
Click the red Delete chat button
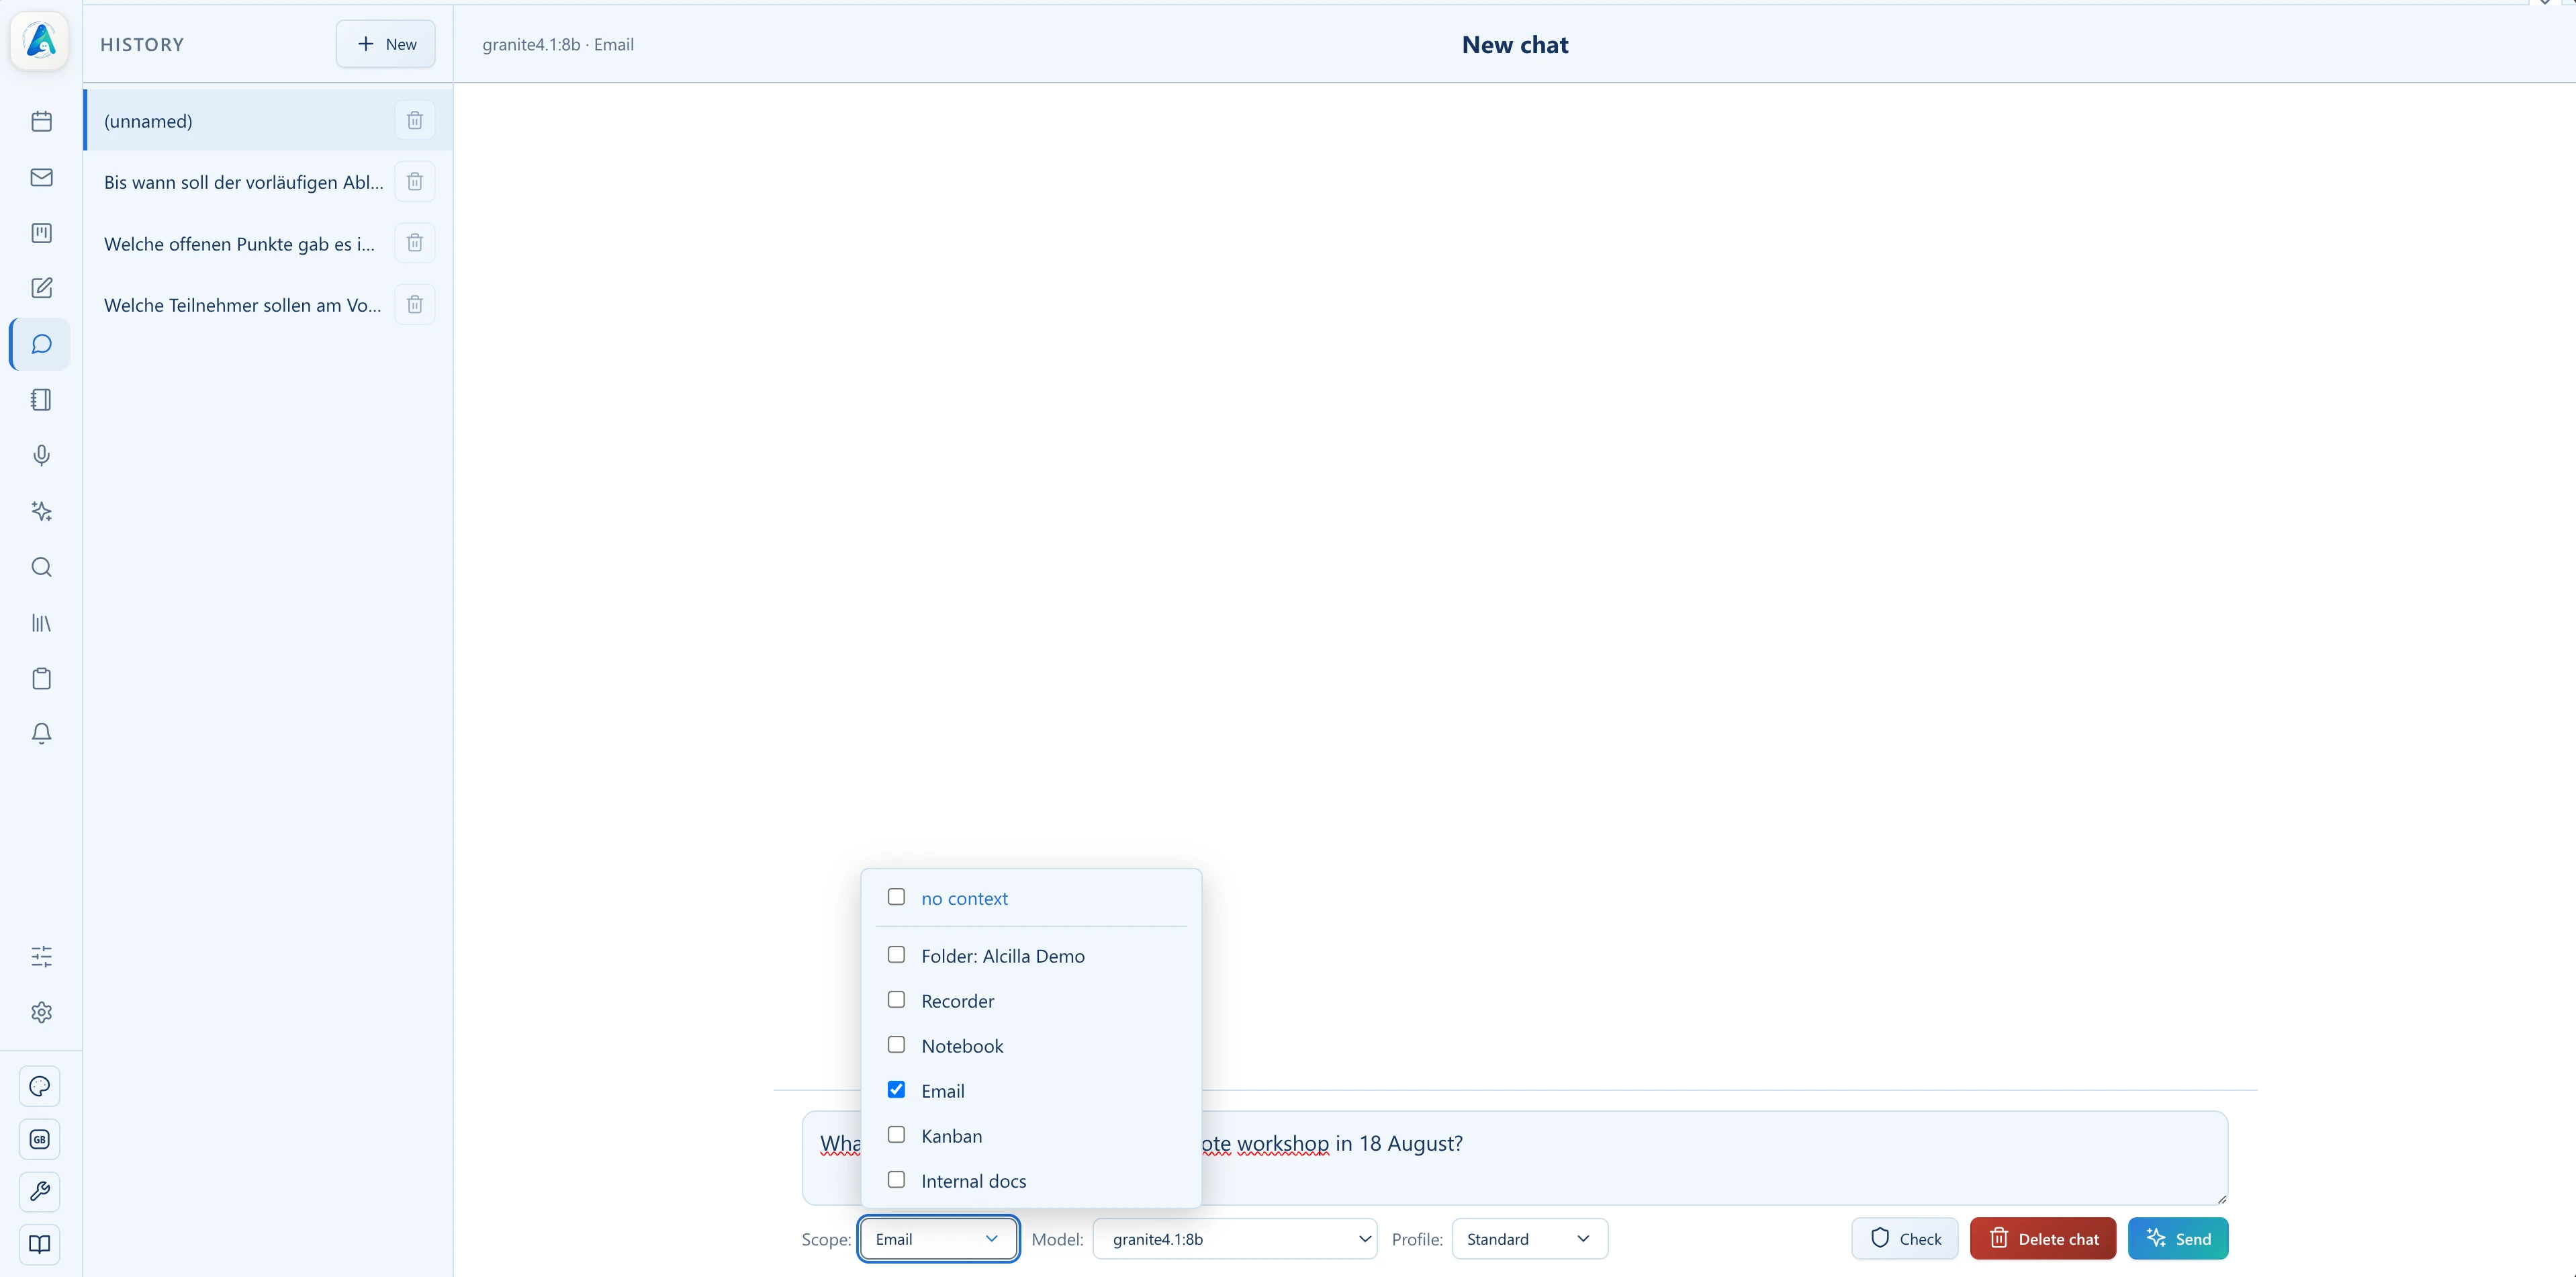coord(2043,1239)
